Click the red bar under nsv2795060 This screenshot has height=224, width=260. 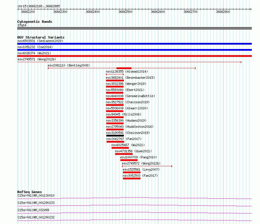point(115,129)
